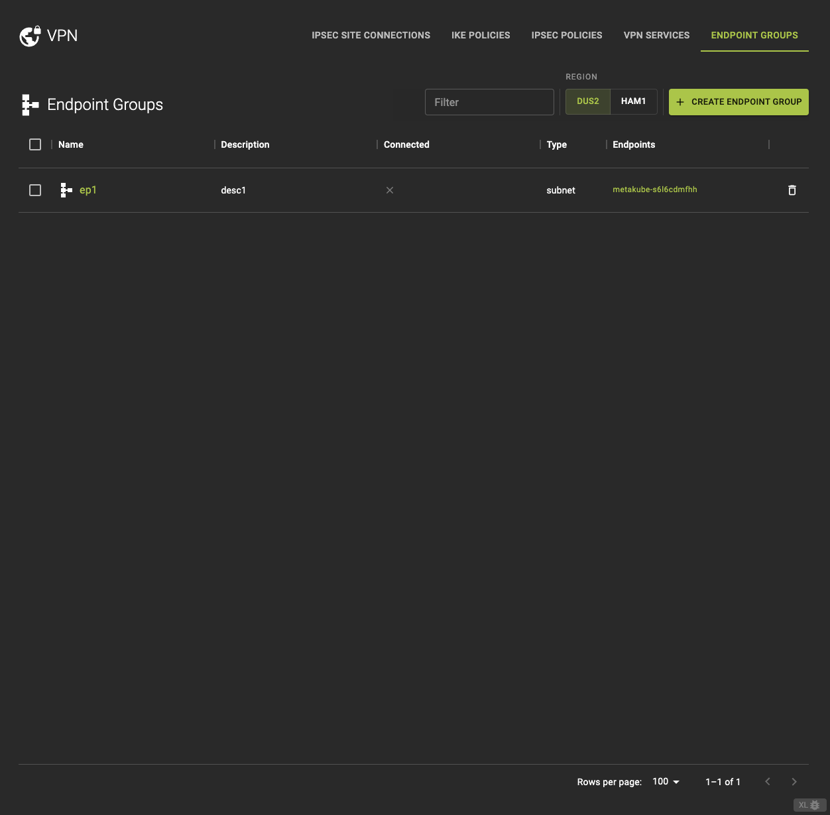
Task: Go to next page arrow
Action: 794,782
